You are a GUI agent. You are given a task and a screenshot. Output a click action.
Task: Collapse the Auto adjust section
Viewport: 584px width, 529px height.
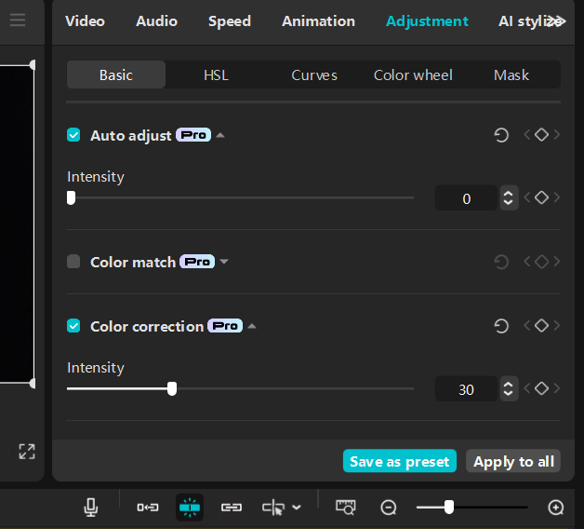point(220,135)
